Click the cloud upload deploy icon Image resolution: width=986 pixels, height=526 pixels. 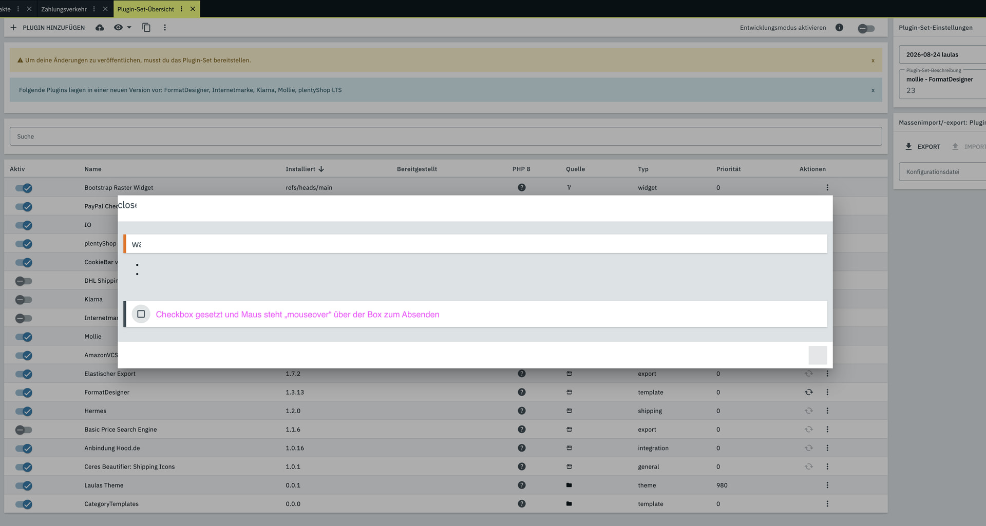pos(100,28)
